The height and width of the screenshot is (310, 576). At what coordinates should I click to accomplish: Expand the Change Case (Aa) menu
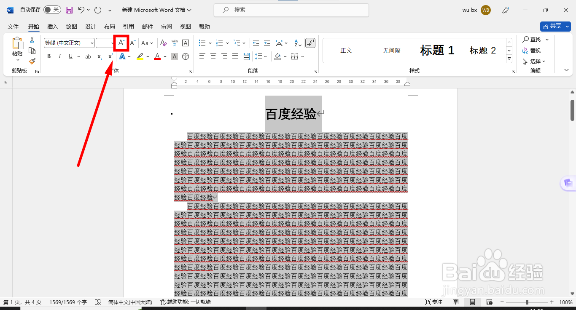(x=147, y=43)
